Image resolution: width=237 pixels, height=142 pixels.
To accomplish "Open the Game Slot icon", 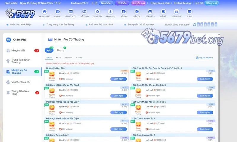I will tap(71, 12).
